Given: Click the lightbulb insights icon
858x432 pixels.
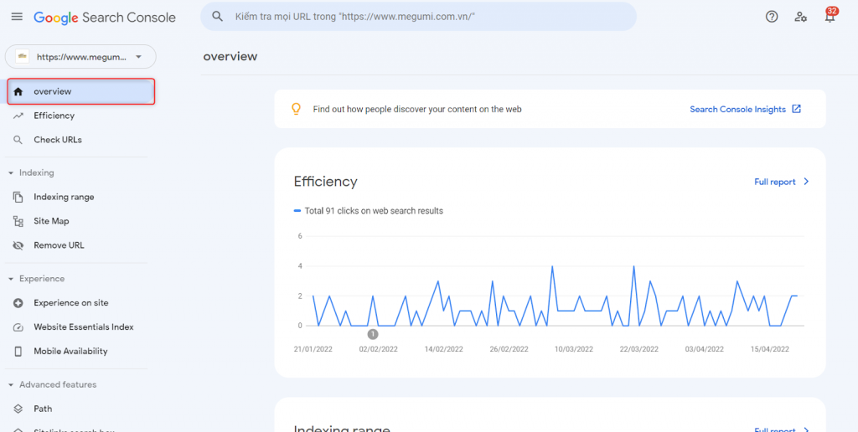Looking at the screenshot, I should (x=296, y=109).
